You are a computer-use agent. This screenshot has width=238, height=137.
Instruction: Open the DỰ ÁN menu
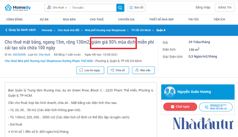[x=44, y=19]
